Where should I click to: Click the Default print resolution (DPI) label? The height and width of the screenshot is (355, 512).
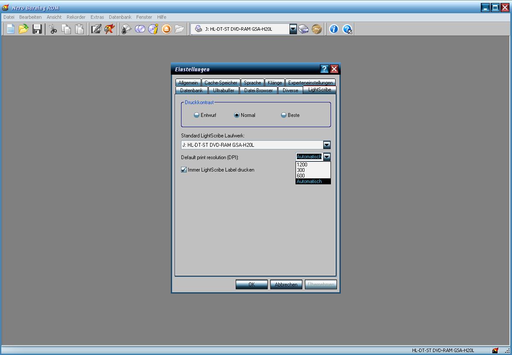click(210, 157)
